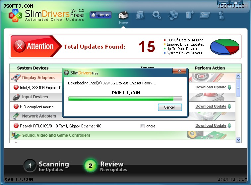The image size is (251, 185).
Task: Click red X icon next to Intel 82945G
Action: click(x=16, y=87)
